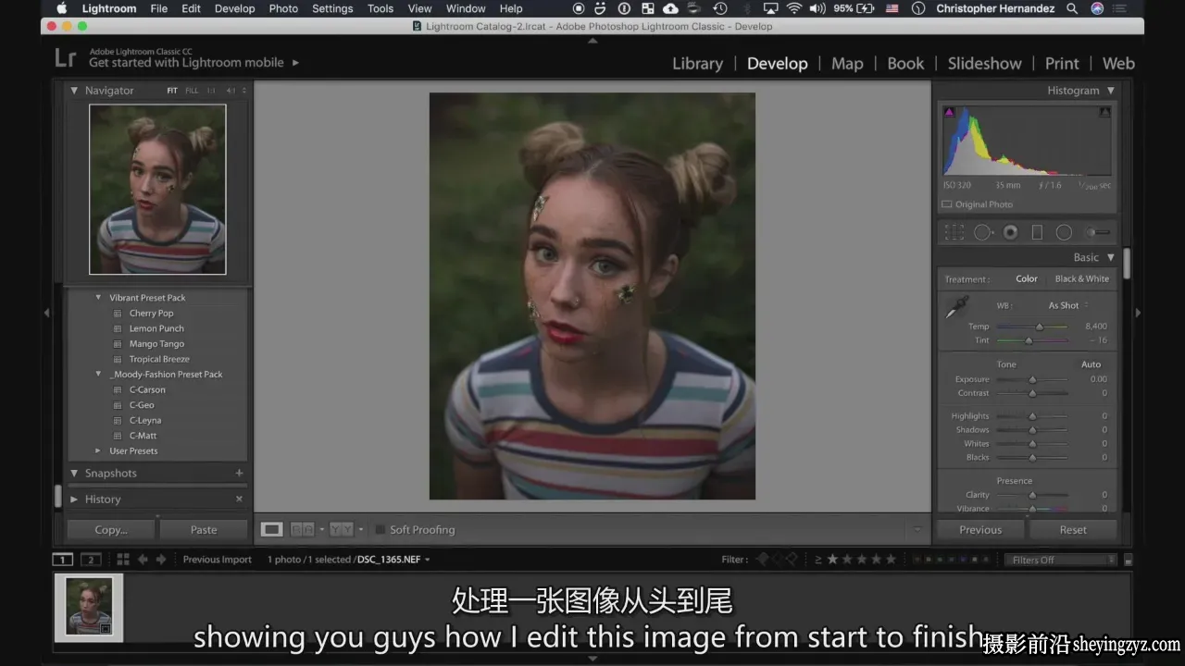Switch to Loupe view in toolbar
Image resolution: width=1185 pixels, height=666 pixels.
tap(271, 530)
